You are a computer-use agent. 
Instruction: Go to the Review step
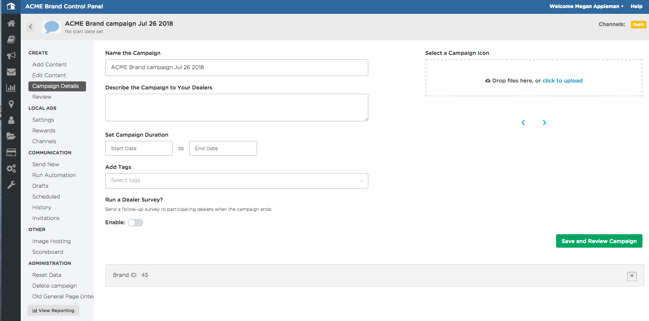point(42,97)
